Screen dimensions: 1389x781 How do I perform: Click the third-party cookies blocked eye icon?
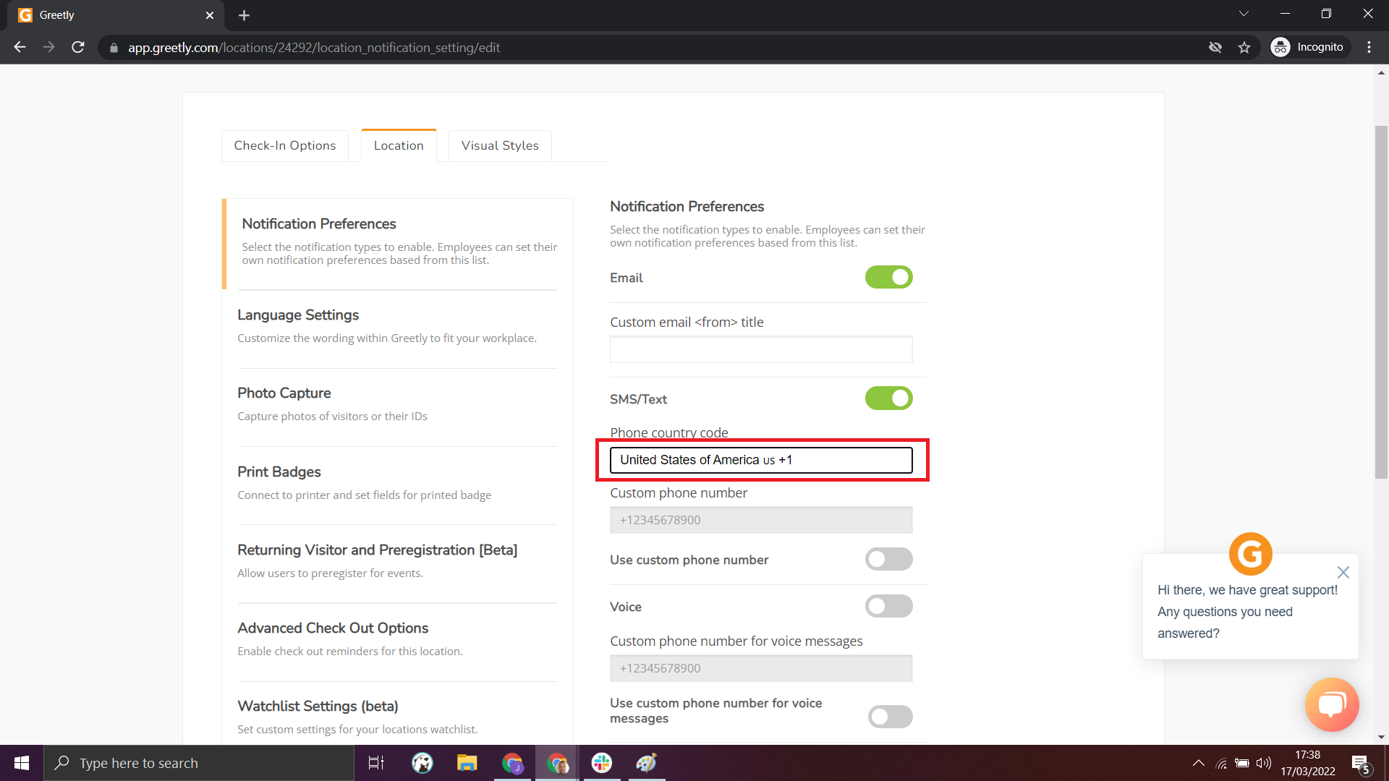tap(1215, 47)
